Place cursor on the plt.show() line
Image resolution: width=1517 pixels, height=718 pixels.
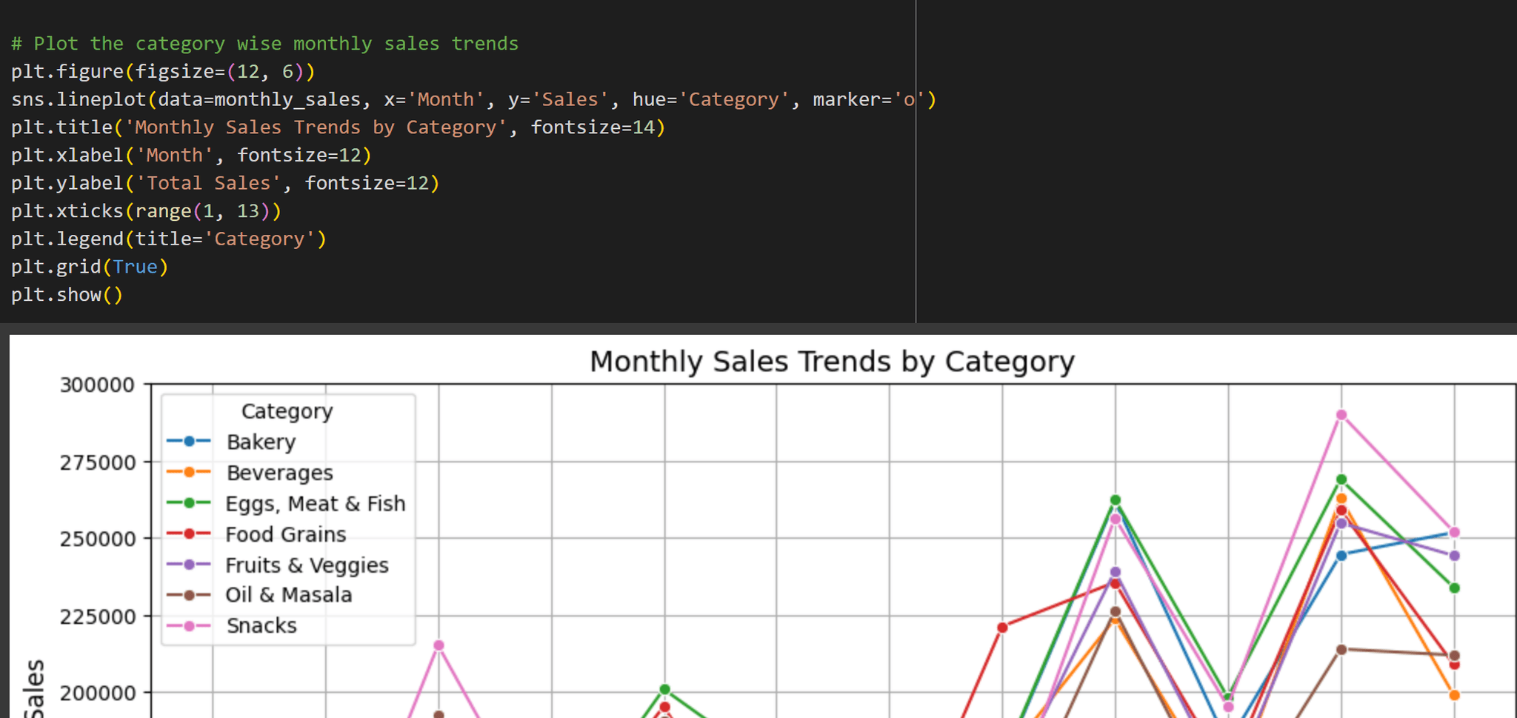tap(67, 295)
